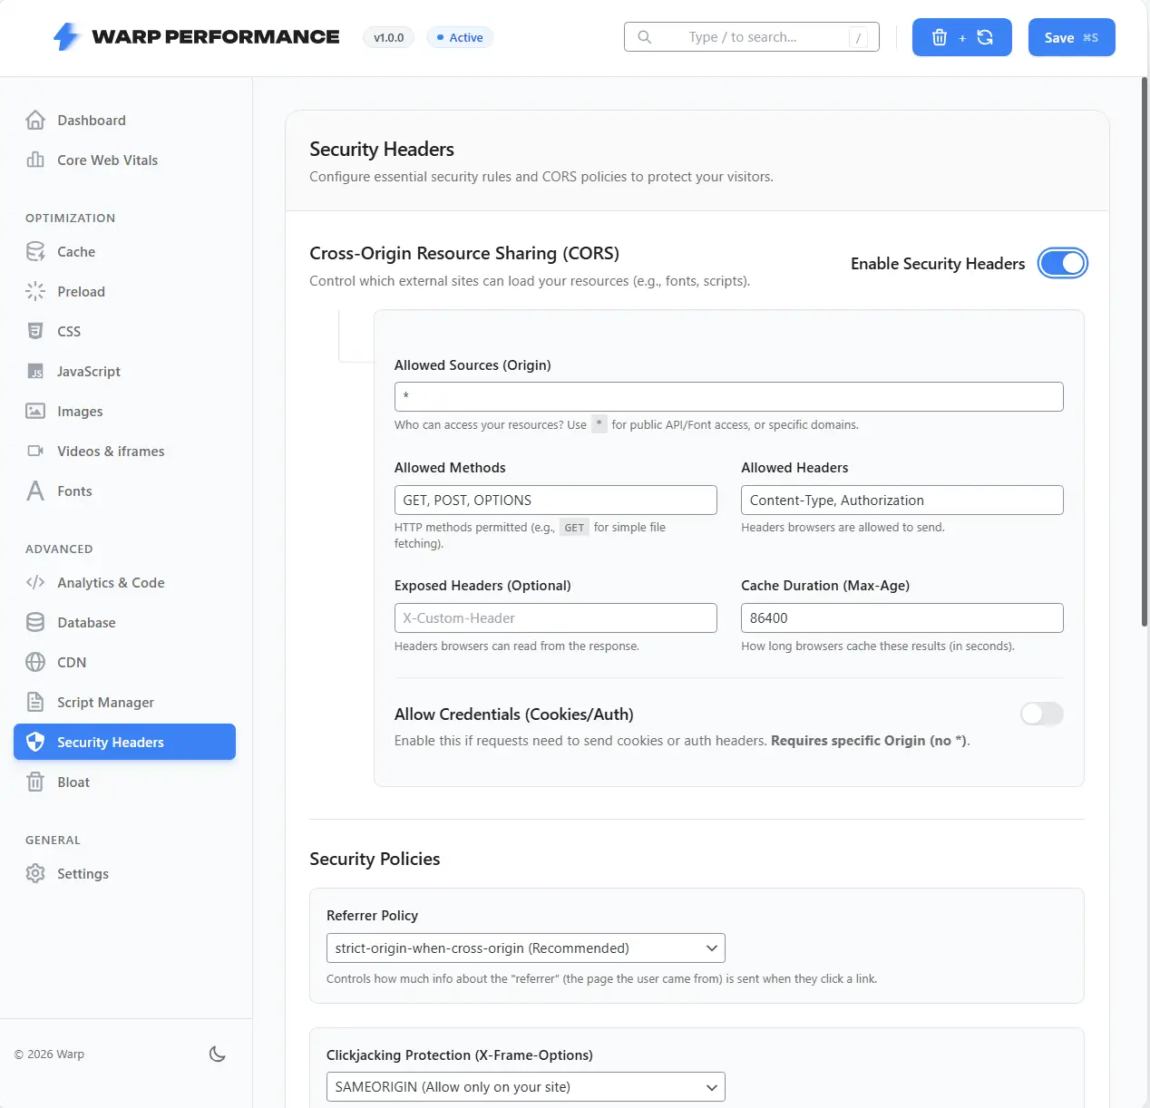Image resolution: width=1150 pixels, height=1108 pixels.
Task: Open the Preload optimization section
Action: point(35,291)
